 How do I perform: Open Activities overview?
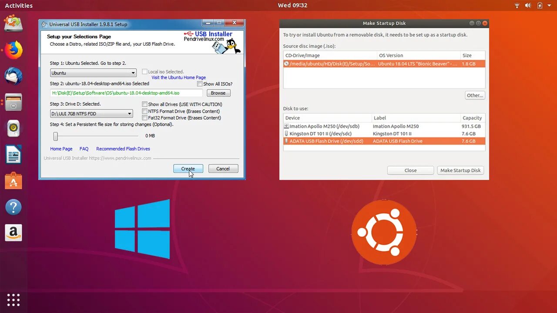tap(19, 6)
